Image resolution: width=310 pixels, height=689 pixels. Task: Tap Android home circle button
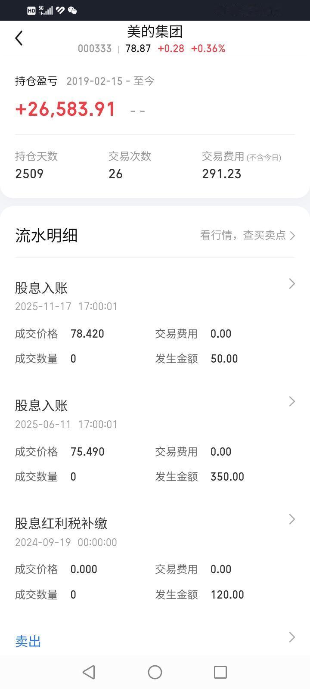pyautogui.click(x=155, y=672)
